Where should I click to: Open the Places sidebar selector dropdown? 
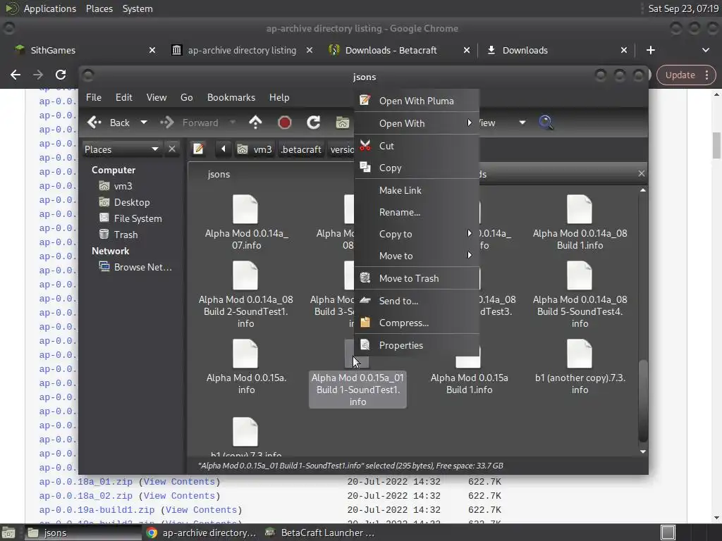(x=121, y=149)
